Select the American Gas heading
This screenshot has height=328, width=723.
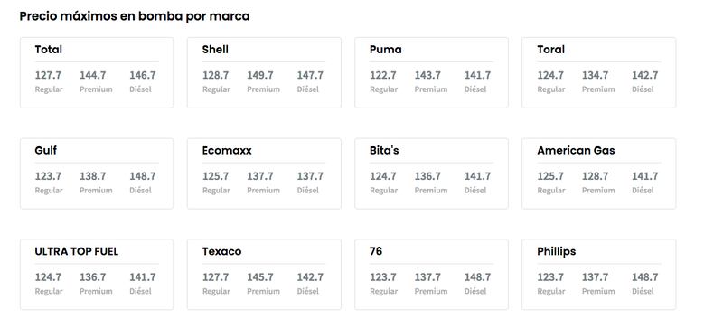coord(576,150)
